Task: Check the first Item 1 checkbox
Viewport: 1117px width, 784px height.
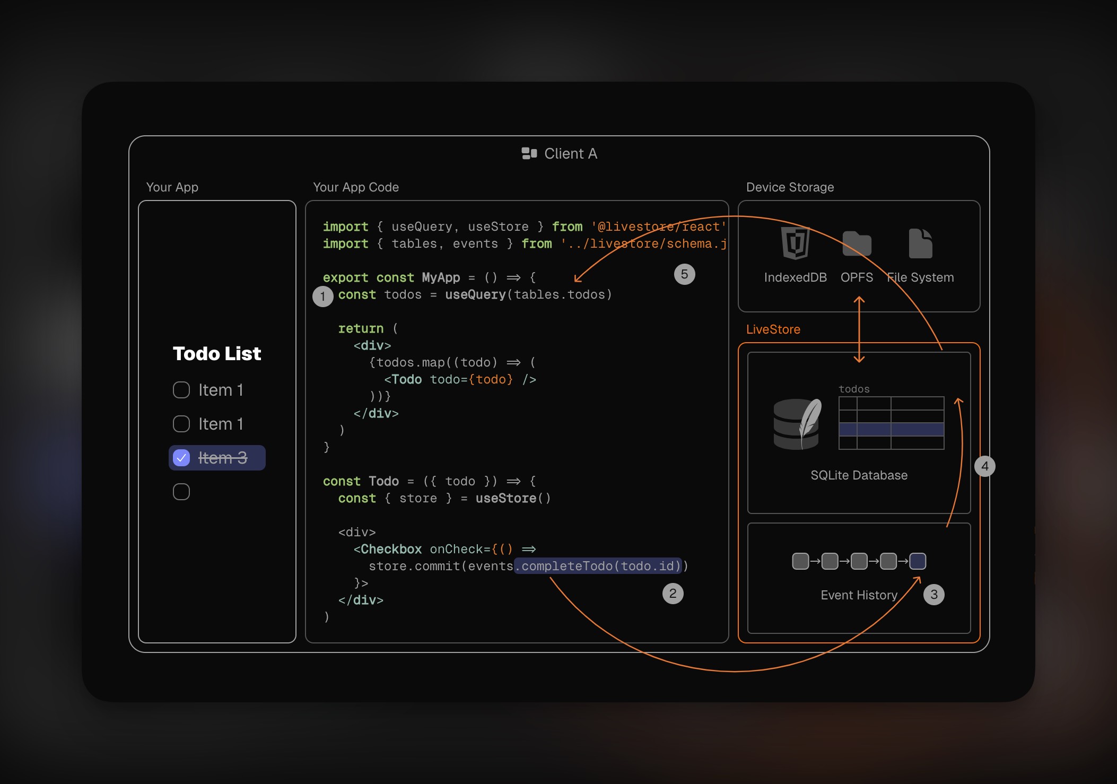Action: point(181,390)
